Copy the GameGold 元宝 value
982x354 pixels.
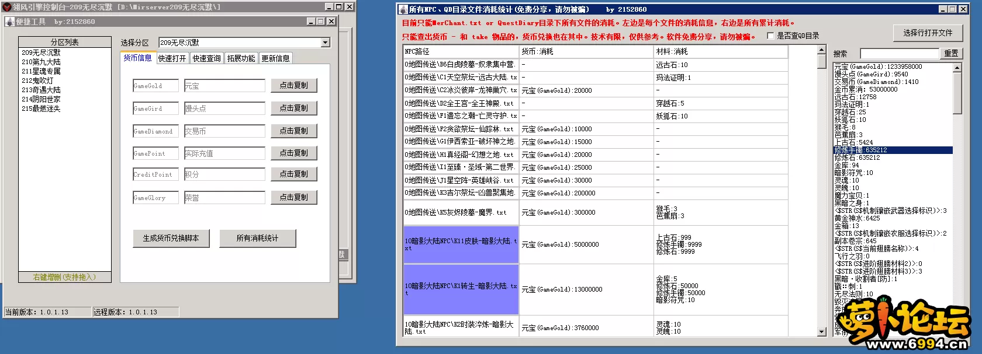[293, 85]
